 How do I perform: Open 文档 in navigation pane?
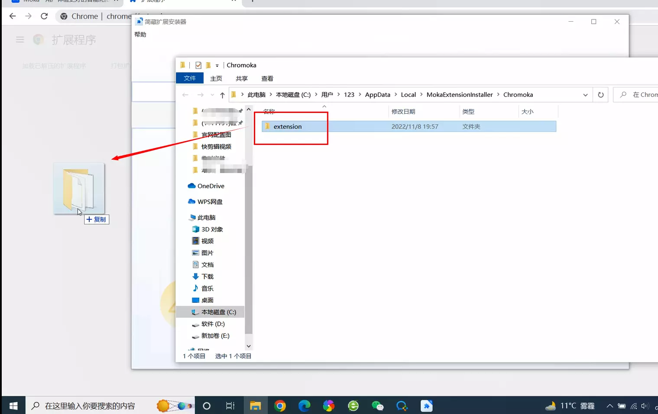point(207,265)
